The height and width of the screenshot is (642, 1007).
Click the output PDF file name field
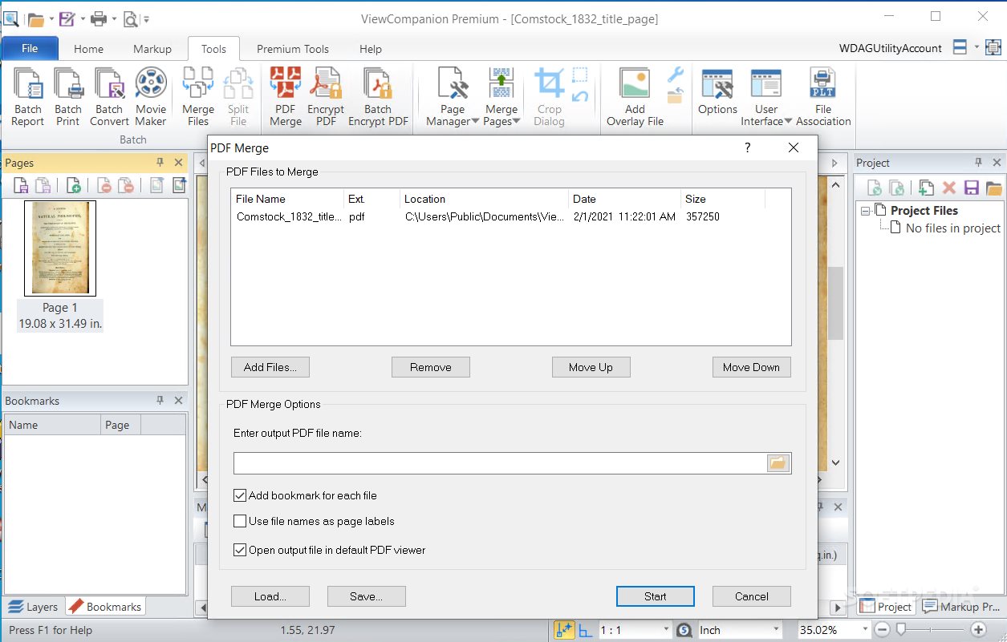(501, 463)
